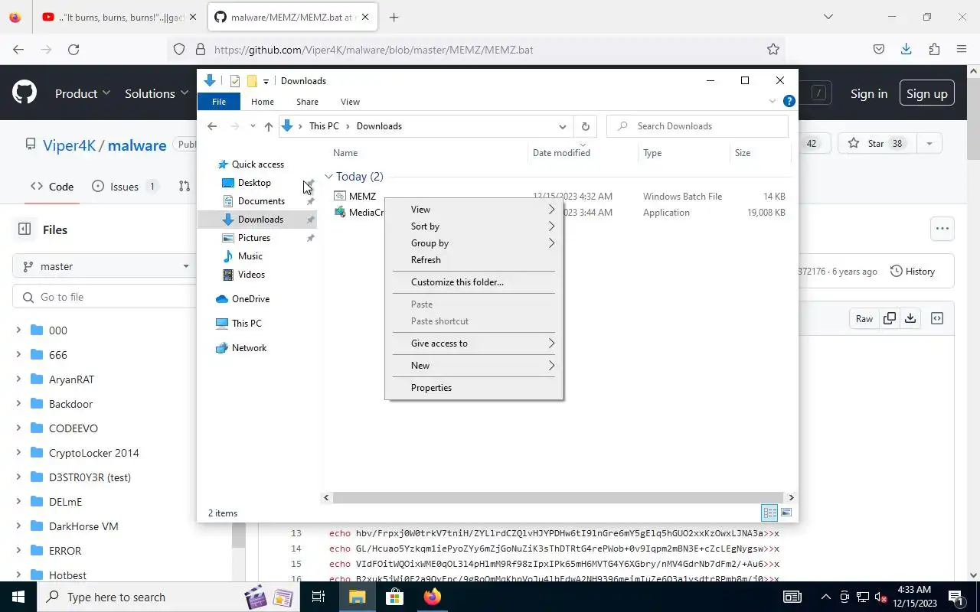Open Solutions menu on GitHub
The height and width of the screenshot is (612, 980).
(x=156, y=93)
